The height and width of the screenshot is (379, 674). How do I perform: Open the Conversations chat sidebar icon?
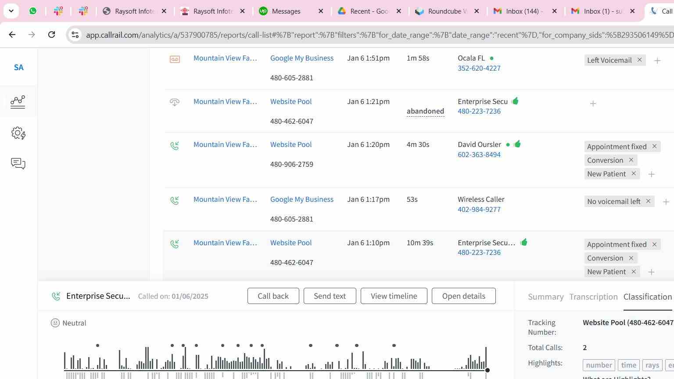point(18,164)
